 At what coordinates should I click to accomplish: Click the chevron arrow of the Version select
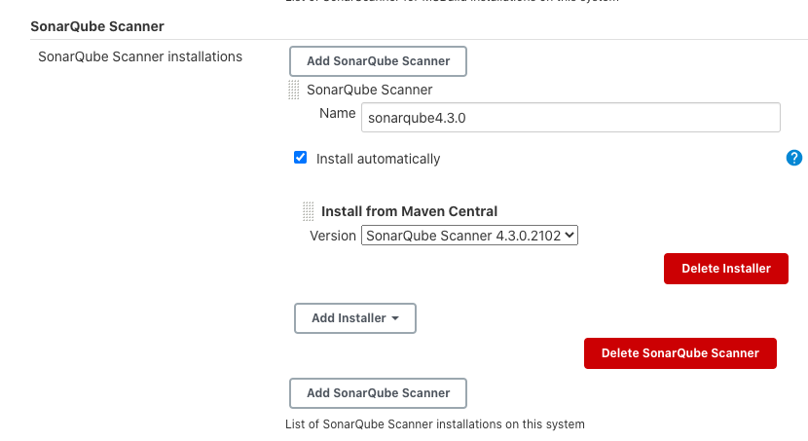coord(569,235)
